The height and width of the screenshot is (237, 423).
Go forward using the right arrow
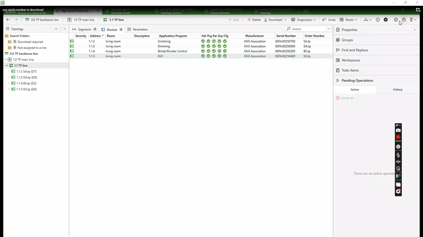(x=16, y=20)
